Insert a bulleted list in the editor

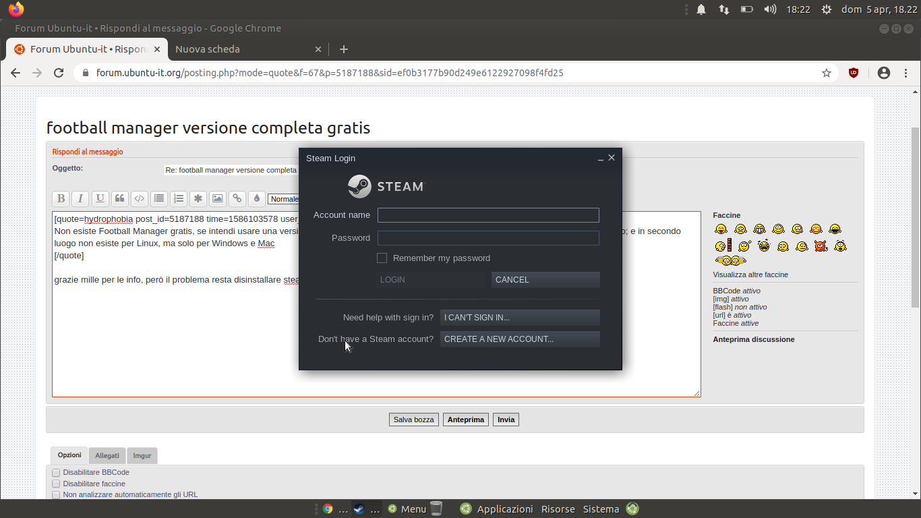point(158,198)
